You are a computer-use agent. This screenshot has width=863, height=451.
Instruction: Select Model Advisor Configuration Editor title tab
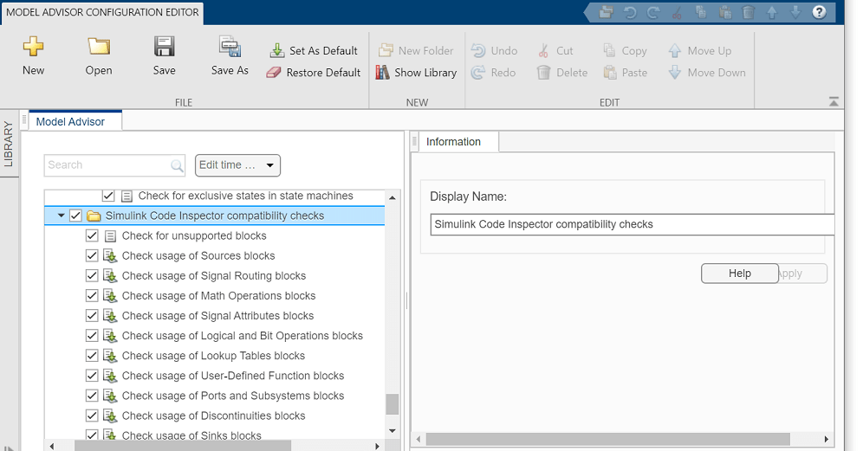(102, 12)
